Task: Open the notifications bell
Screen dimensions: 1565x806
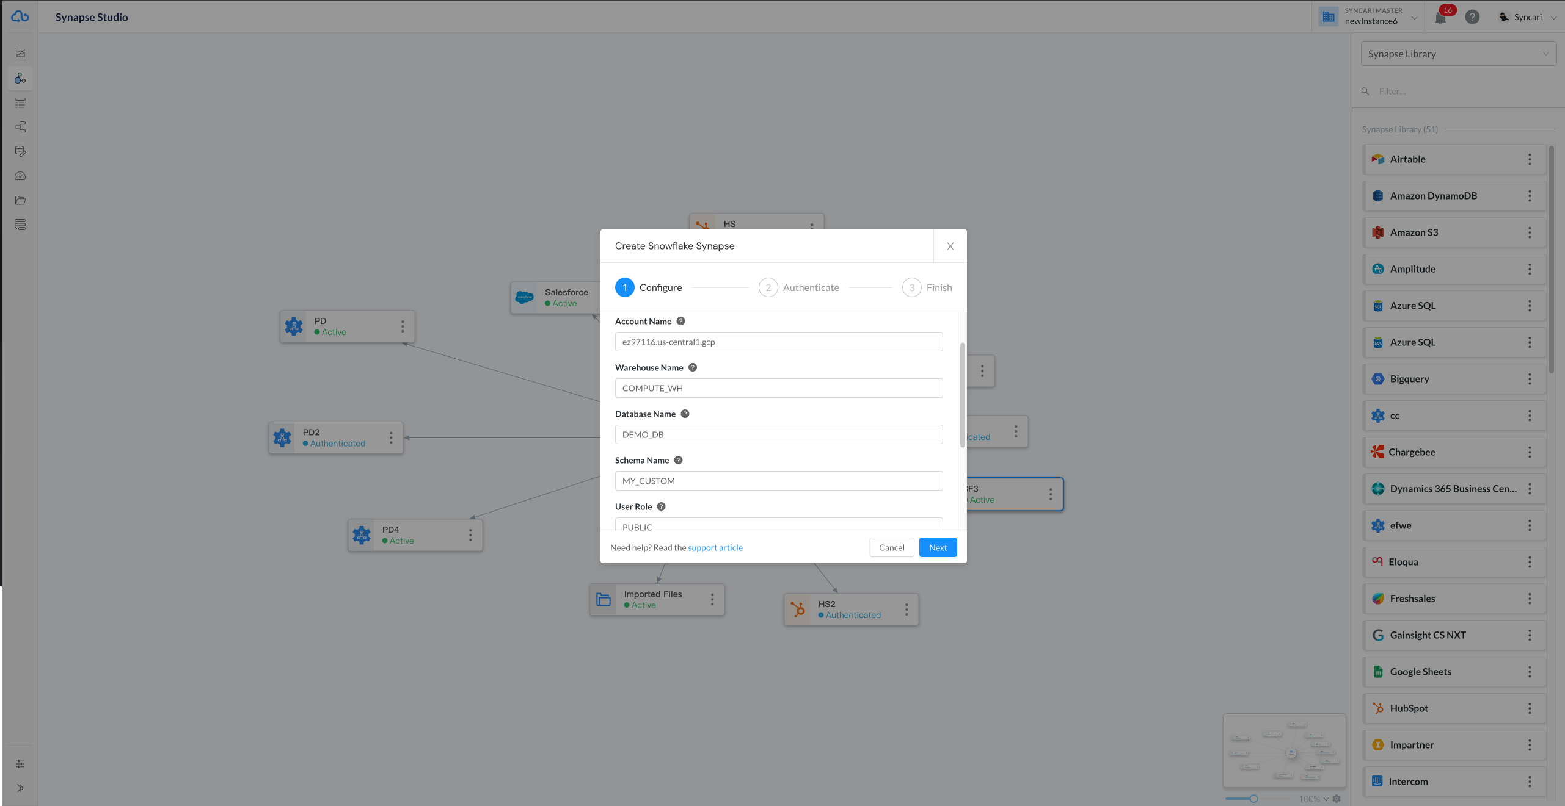Action: pyautogui.click(x=1440, y=17)
